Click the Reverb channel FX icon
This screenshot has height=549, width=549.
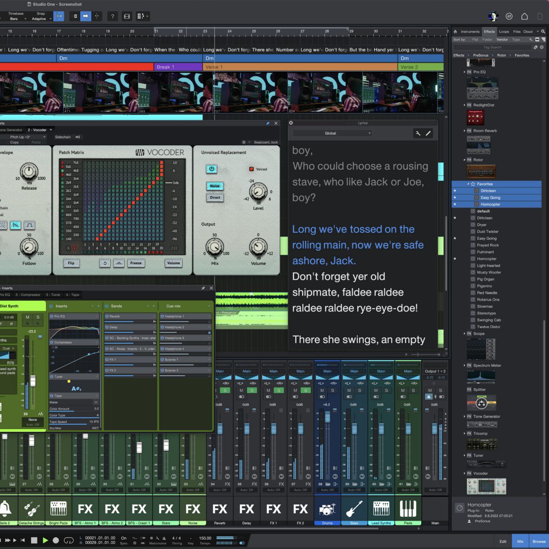(220, 509)
